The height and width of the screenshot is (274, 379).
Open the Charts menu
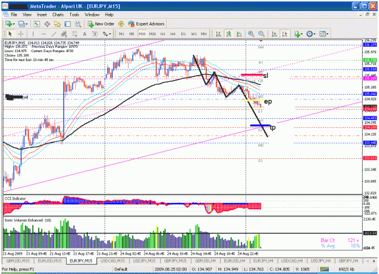(58, 15)
